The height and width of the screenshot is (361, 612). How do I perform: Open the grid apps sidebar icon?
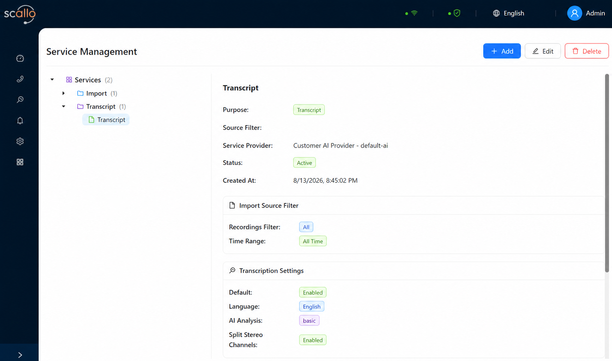20,162
